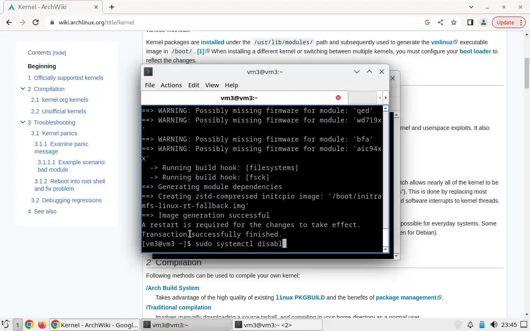Go to kernel.org kernels subsection
Screen dimensions: 530x331
click(x=60, y=100)
